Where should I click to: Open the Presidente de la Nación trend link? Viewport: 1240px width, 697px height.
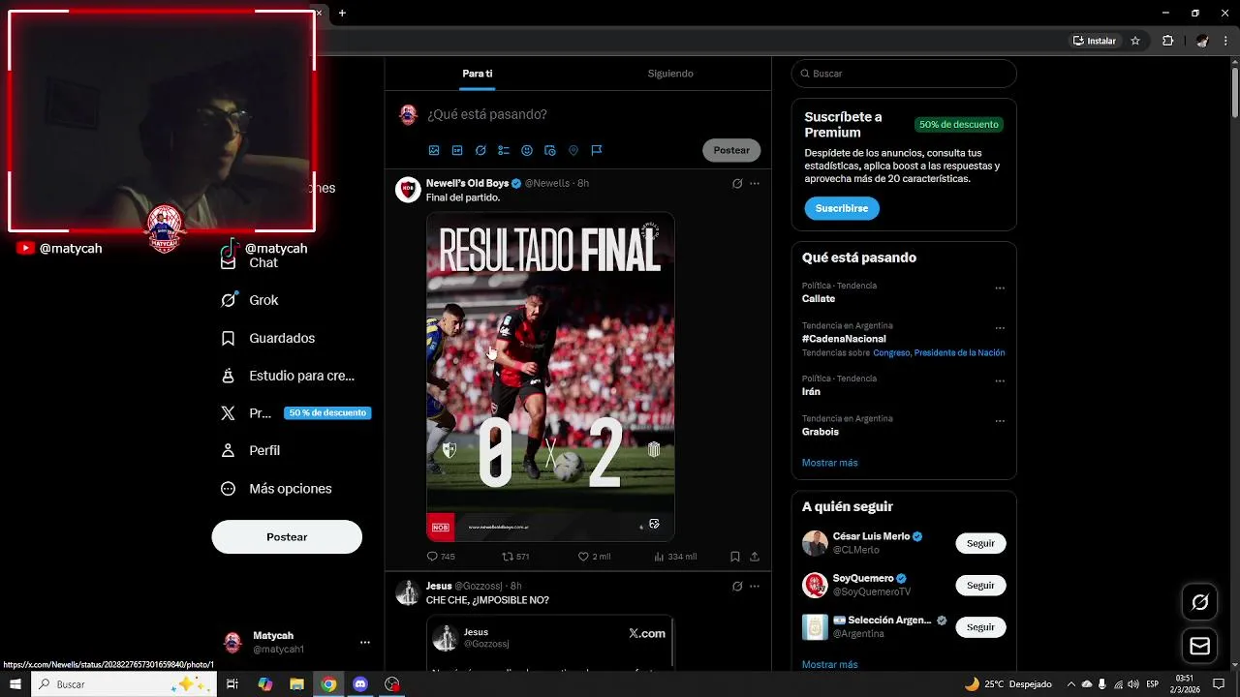pyautogui.click(x=959, y=353)
